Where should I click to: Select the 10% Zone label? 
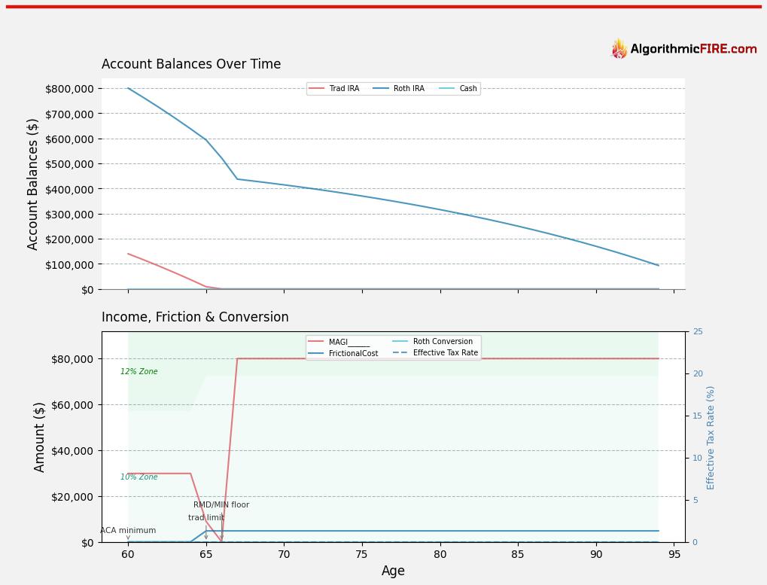pyautogui.click(x=139, y=477)
